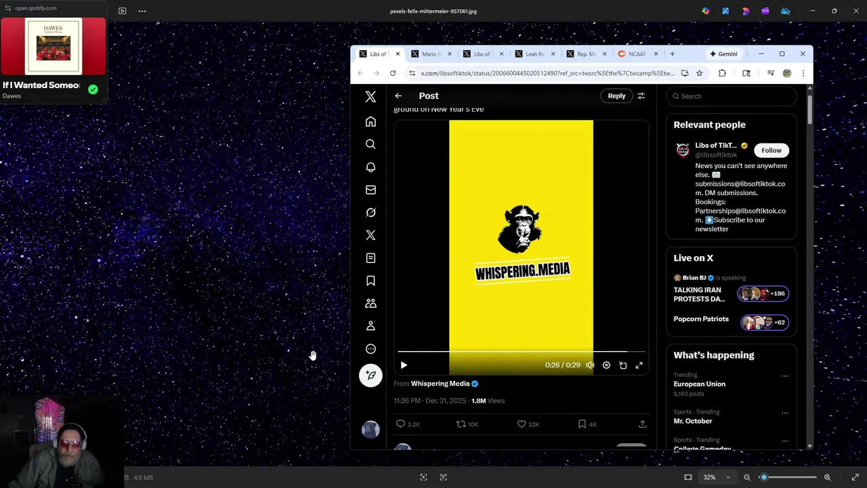Open more options for Mr. October trend
The height and width of the screenshot is (488, 867).
pyautogui.click(x=784, y=413)
